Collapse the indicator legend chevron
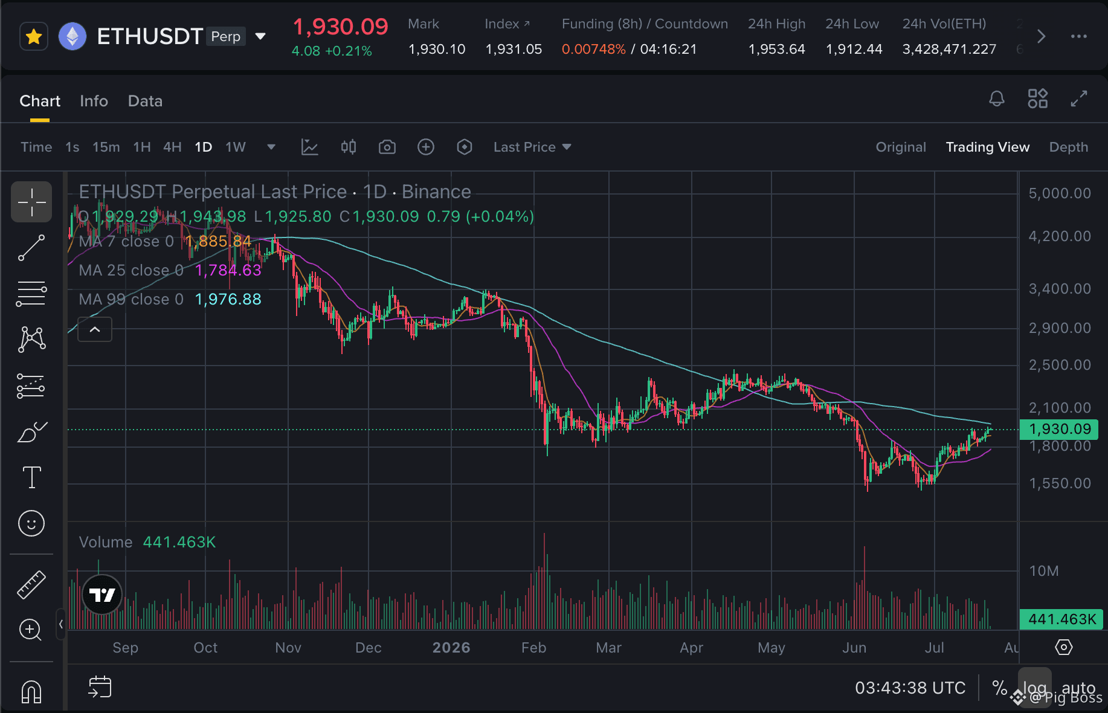This screenshot has width=1108, height=713. pyautogui.click(x=95, y=329)
